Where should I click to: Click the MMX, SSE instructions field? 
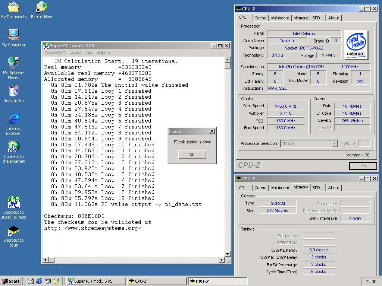tap(319, 88)
